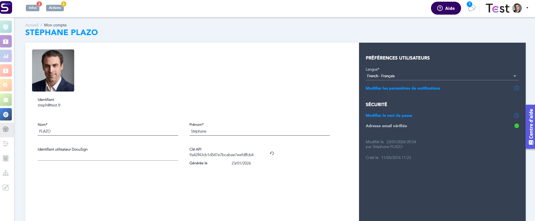This screenshot has height=221, width=535.
Task: Select the sliders settings sidebar icon
Action: (6, 144)
